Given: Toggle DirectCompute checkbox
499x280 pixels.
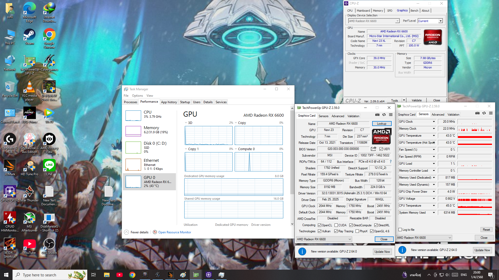Looking at the screenshot, I should (351, 225).
